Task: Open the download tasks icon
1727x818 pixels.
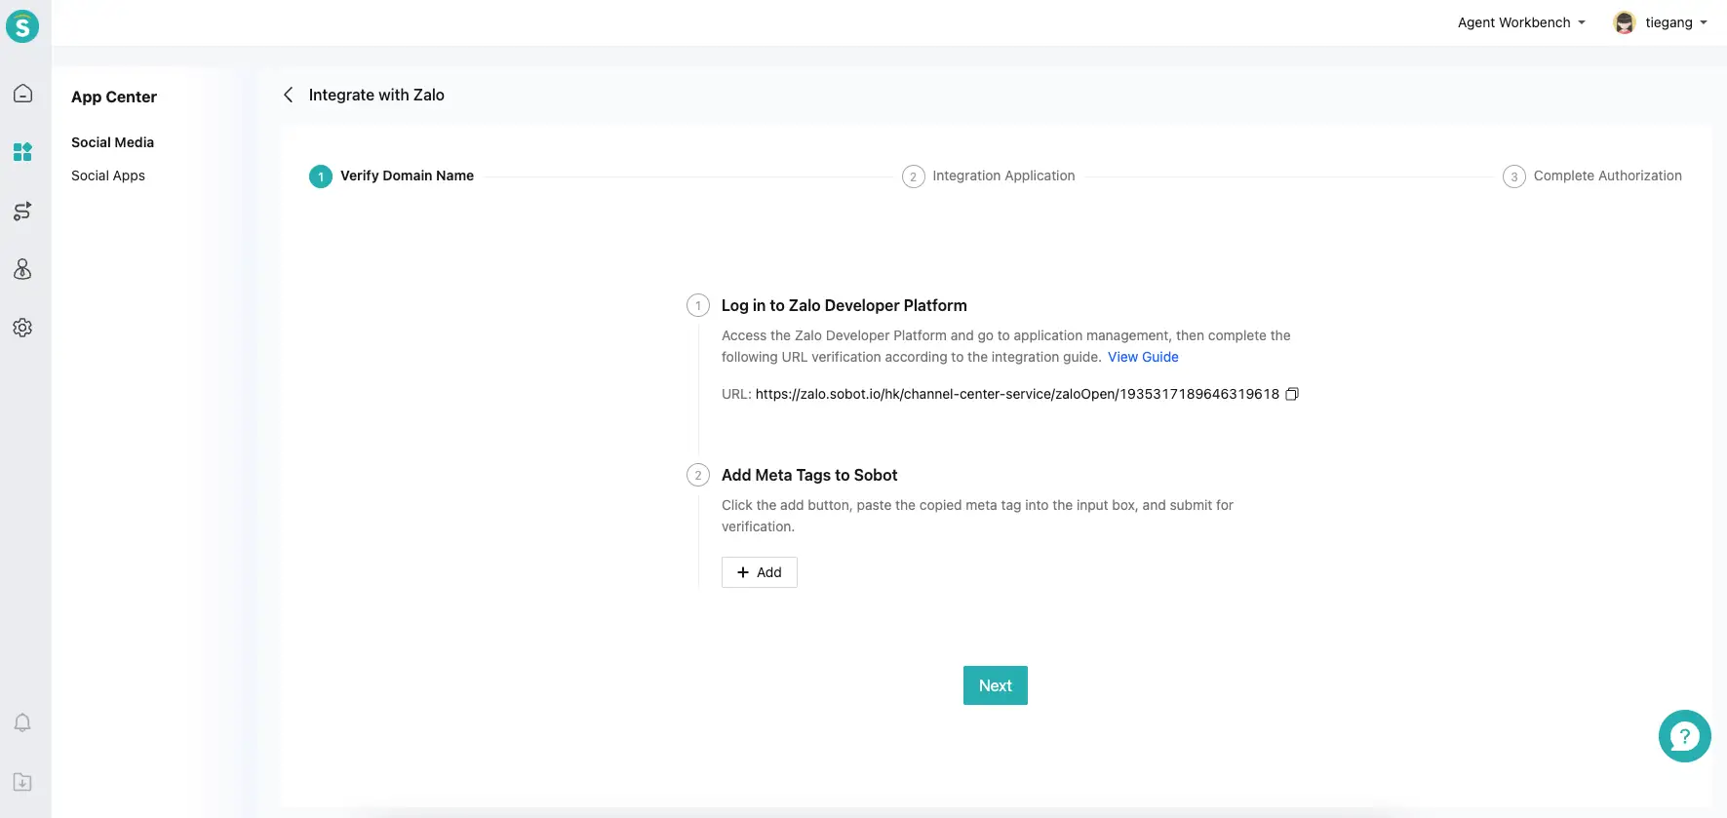Action: tap(22, 782)
